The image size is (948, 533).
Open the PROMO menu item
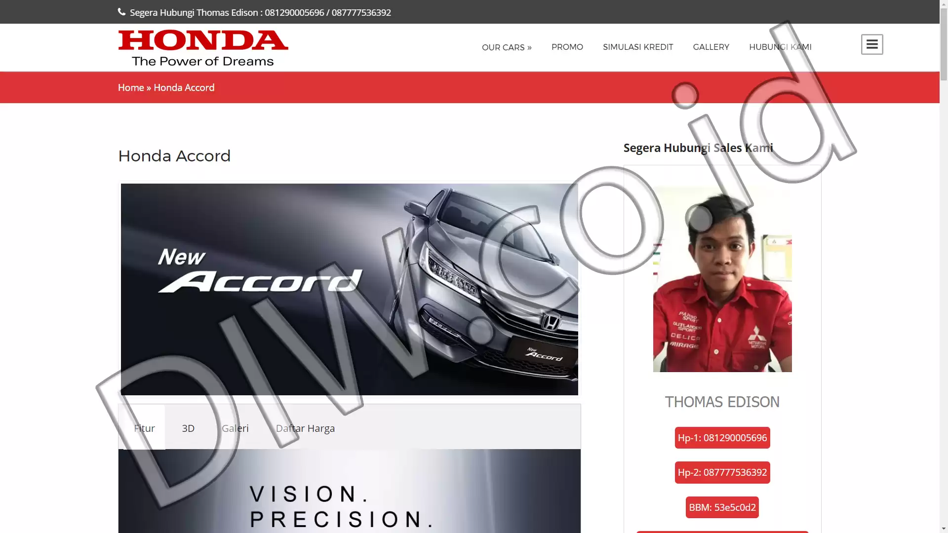point(567,47)
